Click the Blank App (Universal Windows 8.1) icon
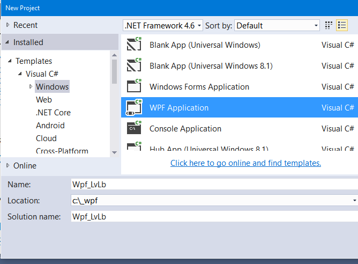The height and width of the screenshot is (264, 358). point(134,65)
